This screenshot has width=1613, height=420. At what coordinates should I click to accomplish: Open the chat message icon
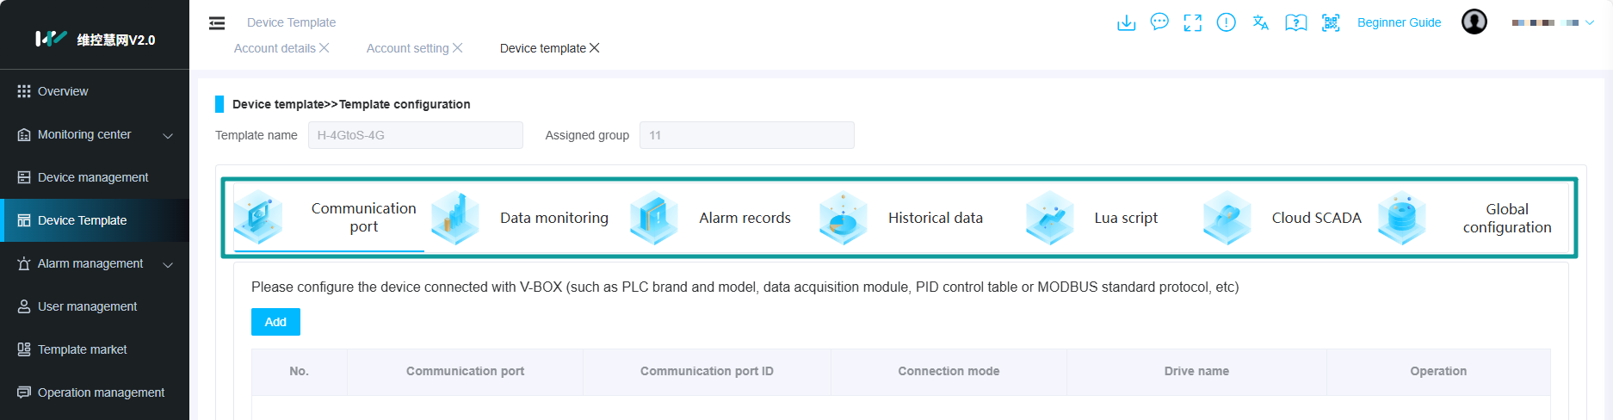pos(1159,22)
